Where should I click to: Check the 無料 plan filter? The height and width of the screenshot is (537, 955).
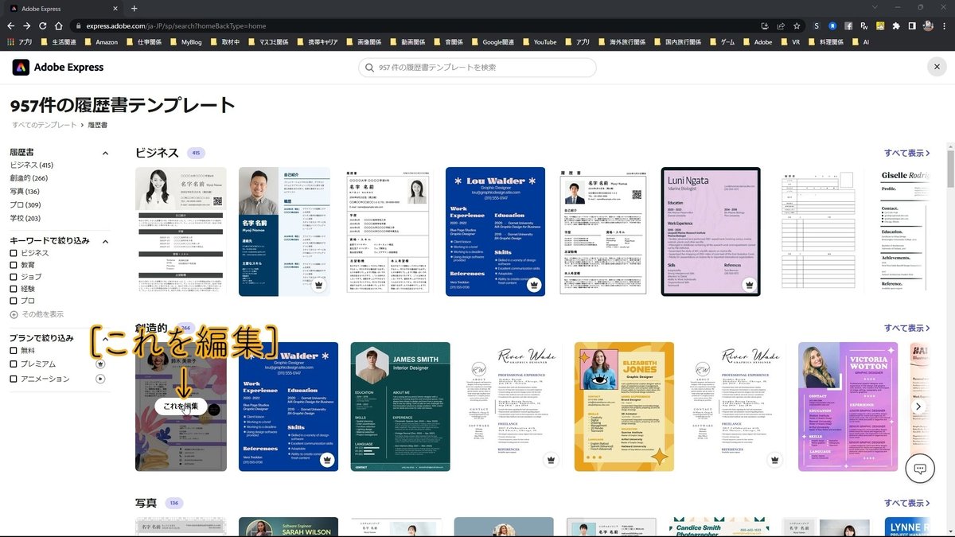[x=14, y=350]
